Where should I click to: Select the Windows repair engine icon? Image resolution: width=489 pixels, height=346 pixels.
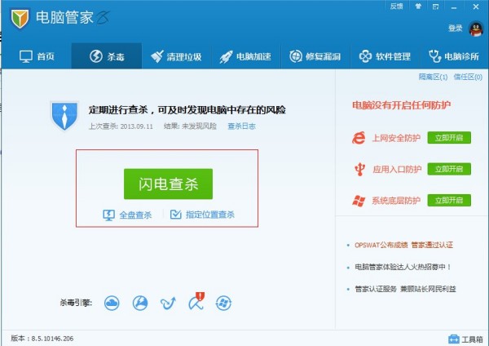(223, 303)
